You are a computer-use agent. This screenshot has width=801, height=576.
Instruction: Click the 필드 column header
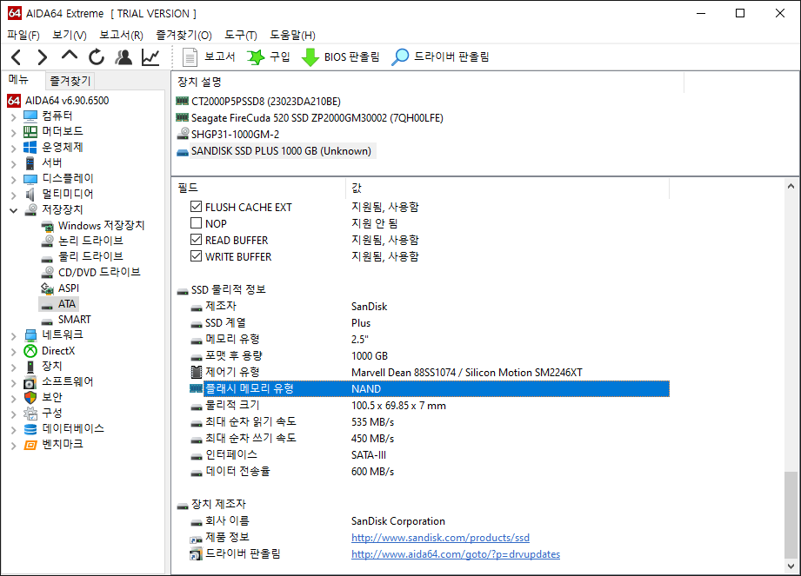pyautogui.click(x=259, y=188)
